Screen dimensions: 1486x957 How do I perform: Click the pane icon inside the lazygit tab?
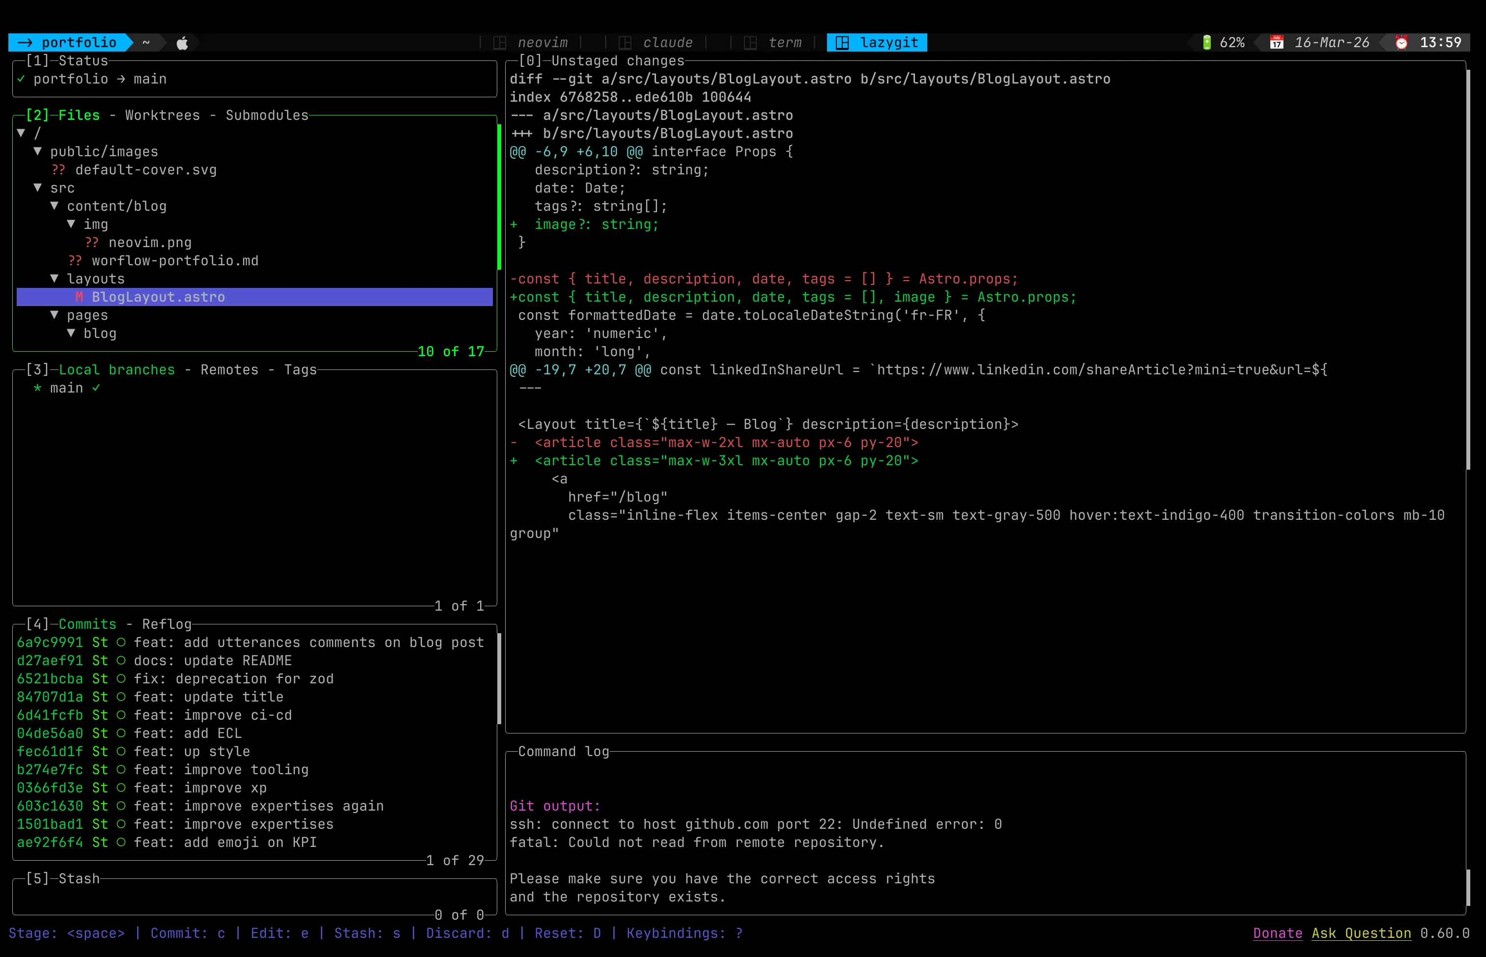pyautogui.click(x=843, y=42)
